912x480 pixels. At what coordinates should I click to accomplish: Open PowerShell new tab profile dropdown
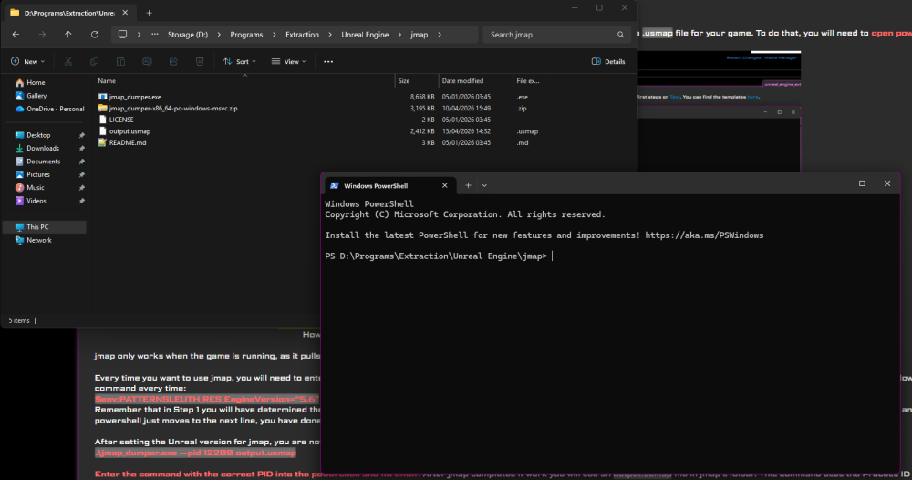(484, 185)
